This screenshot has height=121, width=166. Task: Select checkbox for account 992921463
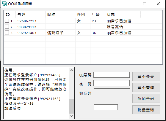coord(7,33)
